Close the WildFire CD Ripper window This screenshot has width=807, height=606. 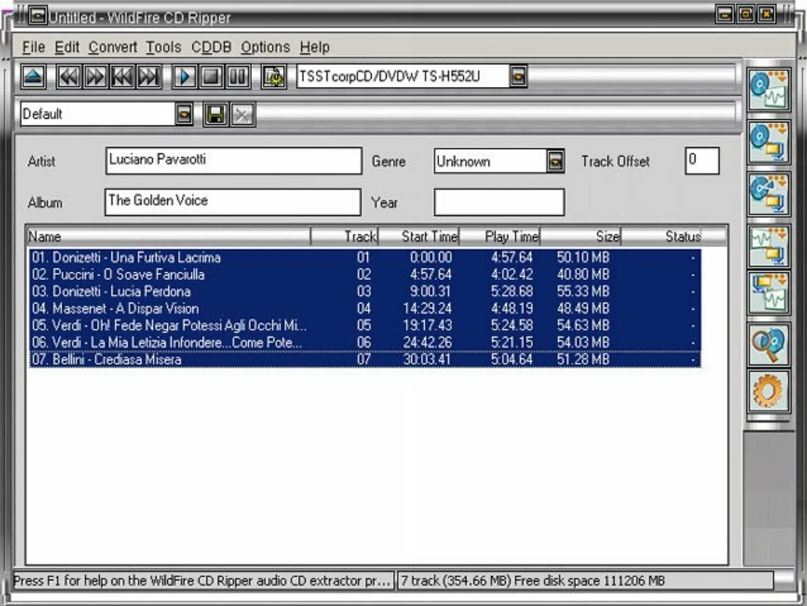coord(767,14)
